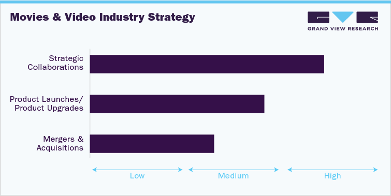Click the left arrowhead of the Low range
This screenshot has height=196, width=391.
click(94, 170)
